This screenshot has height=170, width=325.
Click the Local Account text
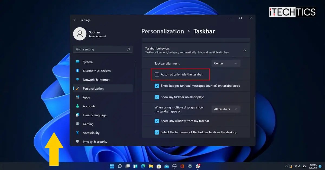(x=97, y=36)
